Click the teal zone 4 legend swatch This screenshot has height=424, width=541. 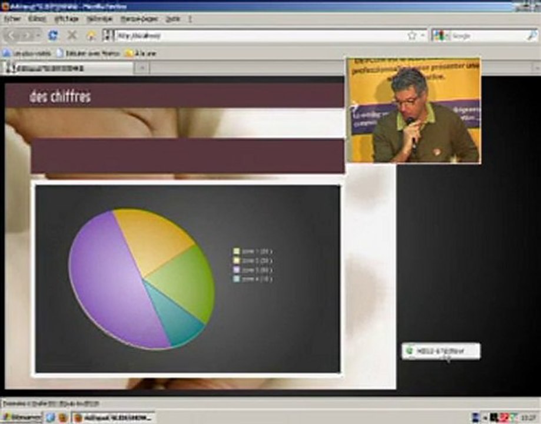tap(236, 279)
